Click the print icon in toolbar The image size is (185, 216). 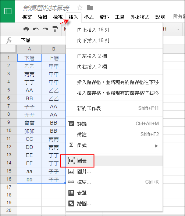26,29
